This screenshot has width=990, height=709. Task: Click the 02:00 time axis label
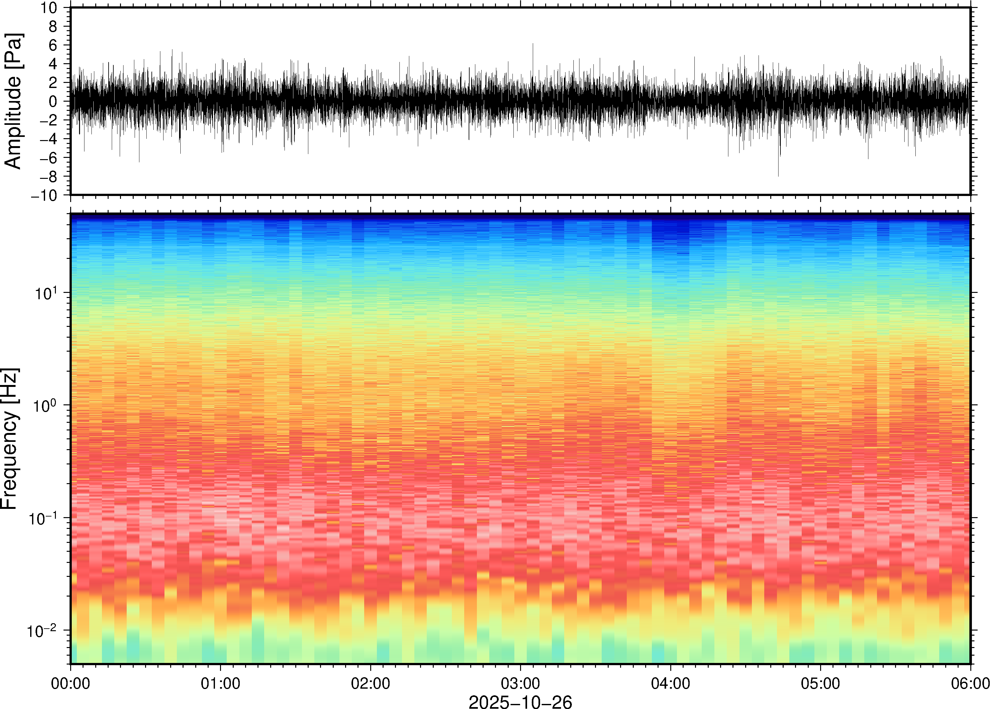point(371,683)
